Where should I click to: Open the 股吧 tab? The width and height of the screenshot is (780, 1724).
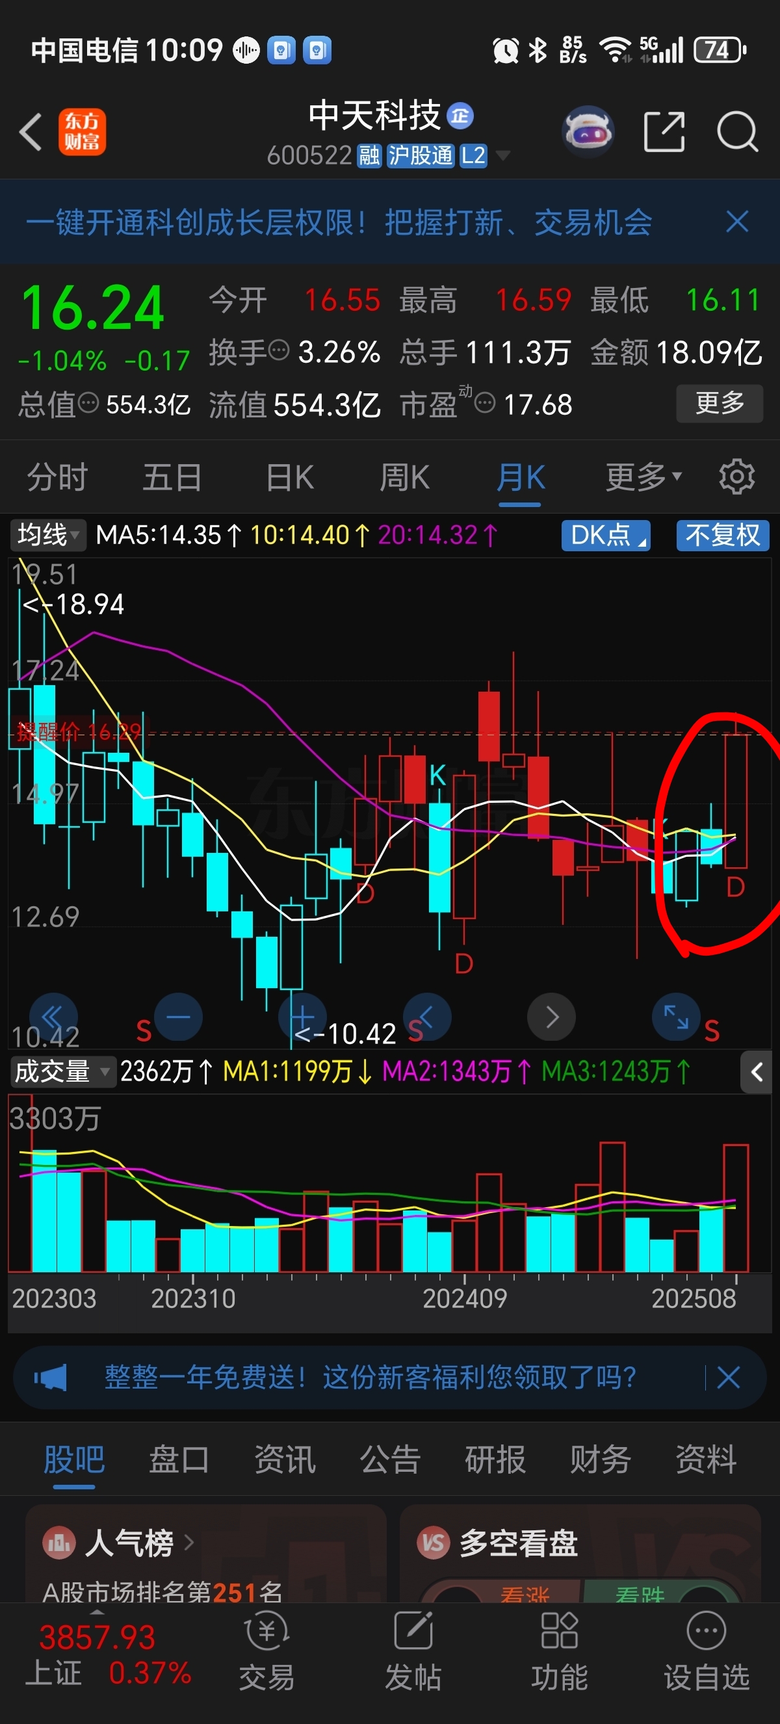[x=74, y=1458]
